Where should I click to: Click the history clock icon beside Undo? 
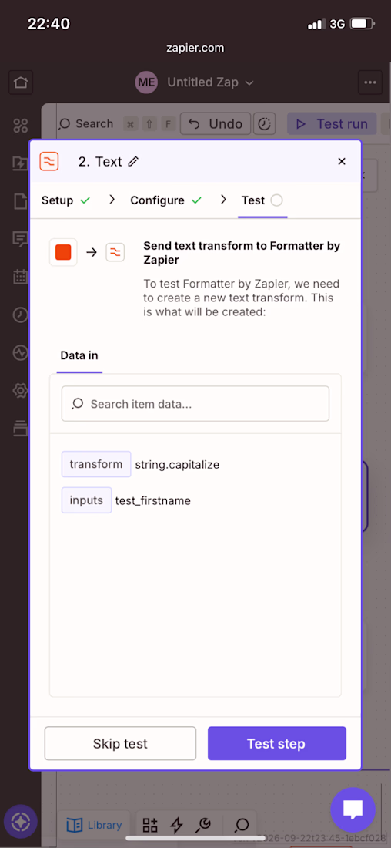(264, 124)
